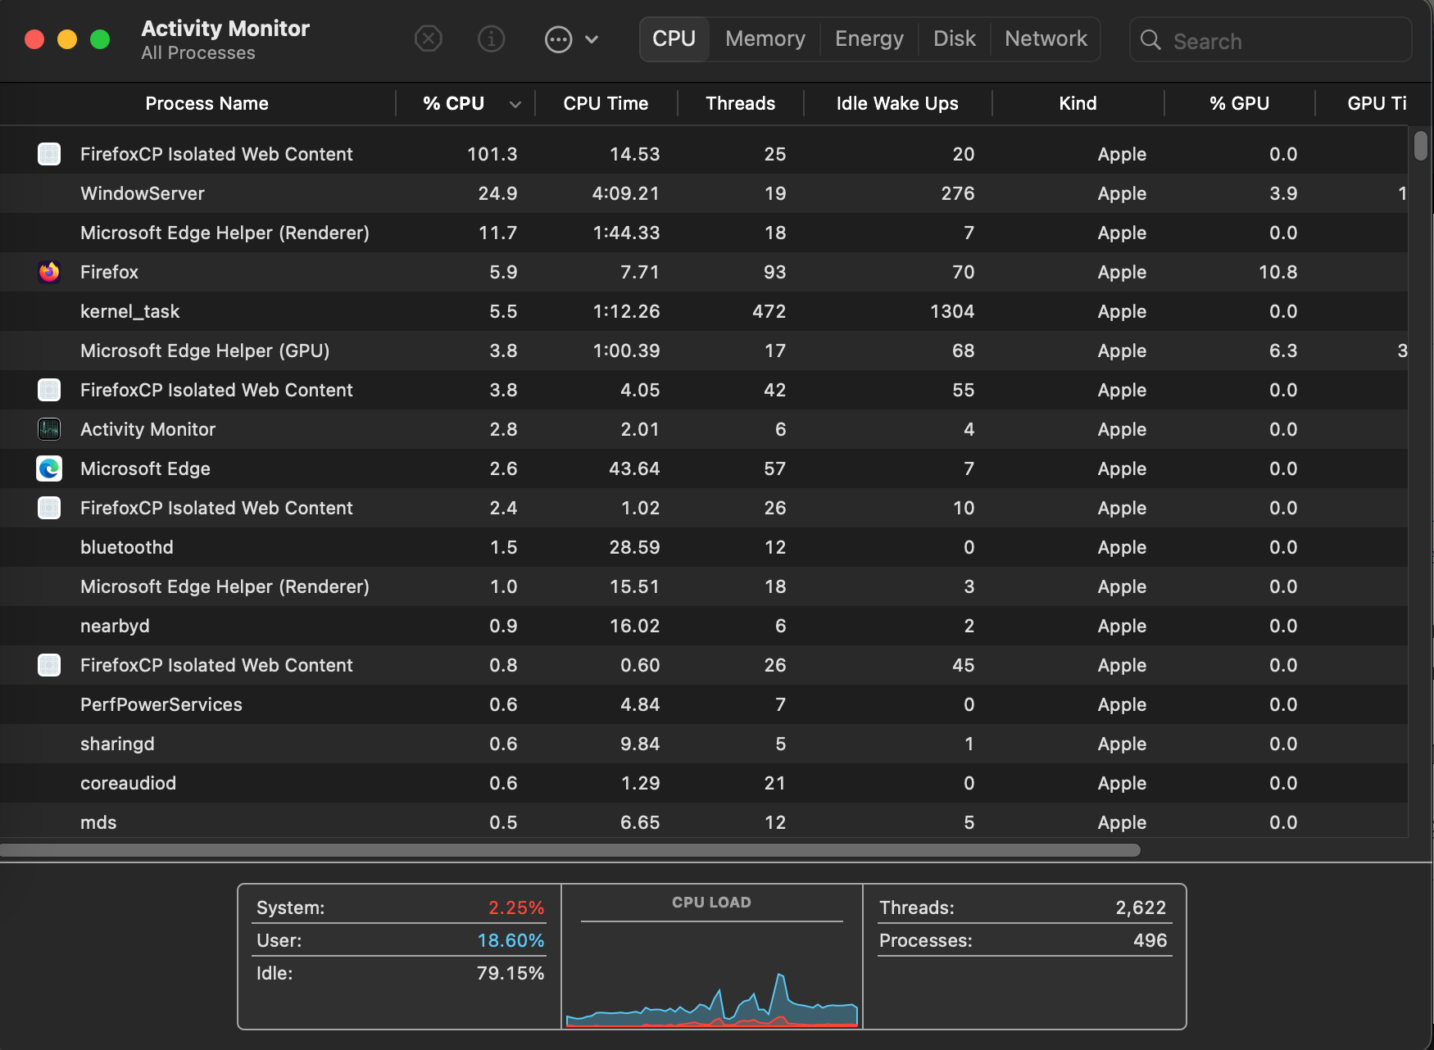The height and width of the screenshot is (1050, 1434).
Task: Select the nearbyd process row
Action: click(704, 626)
